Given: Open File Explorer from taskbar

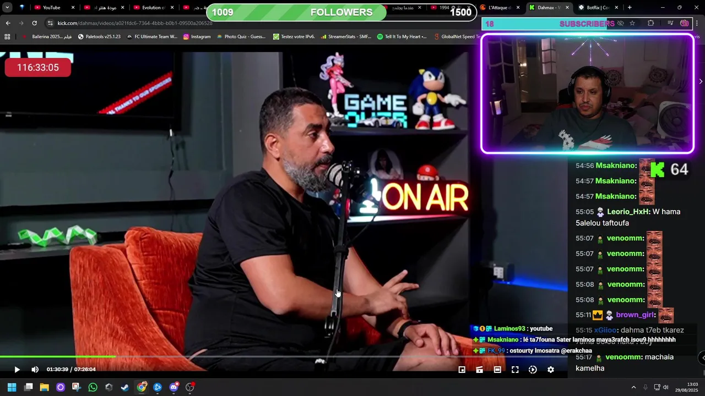Looking at the screenshot, I should [x=45, y=387].
